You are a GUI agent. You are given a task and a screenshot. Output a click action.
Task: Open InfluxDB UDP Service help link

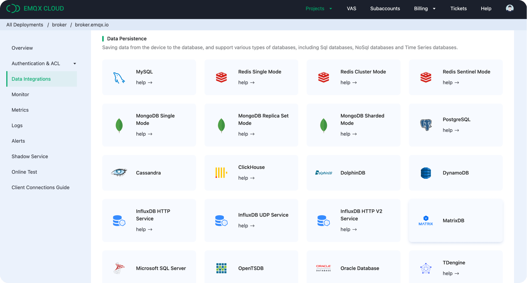(x=246, y=226)
